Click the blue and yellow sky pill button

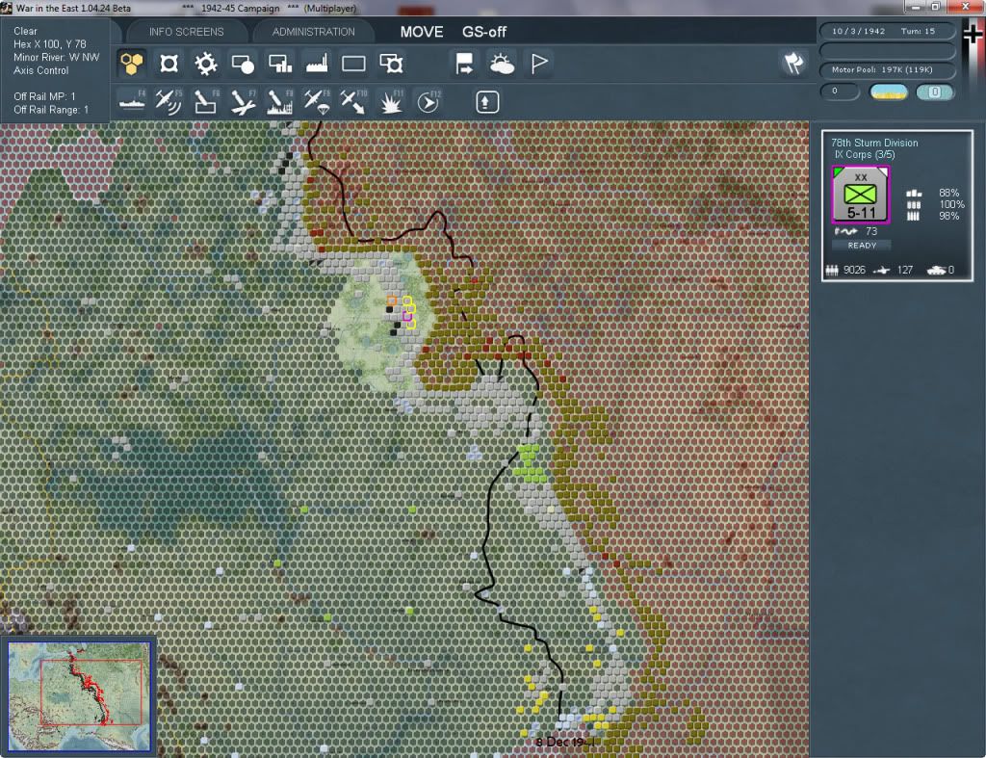coord(888,91)
